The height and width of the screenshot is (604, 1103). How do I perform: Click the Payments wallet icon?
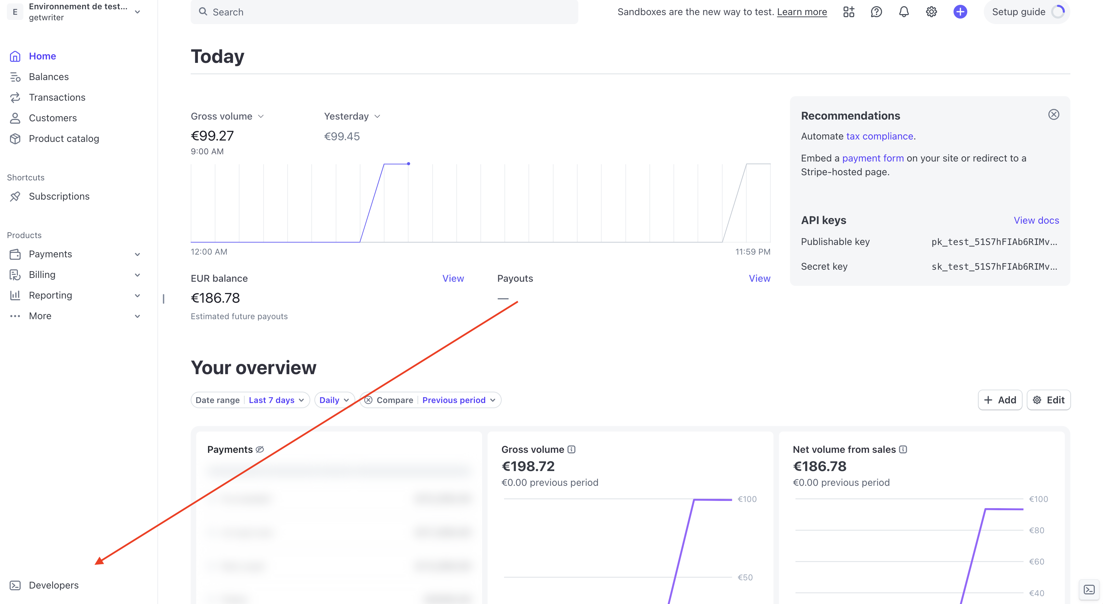(x=15, y=254)
